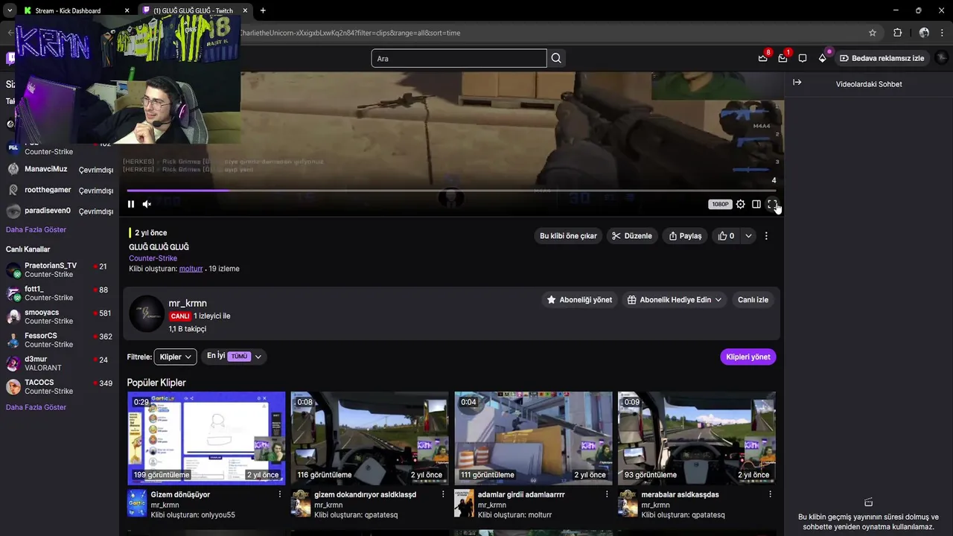Viewport: 953px width, 536px height.
Task: Expand the chevron next to like count
Action: (748, 236)
